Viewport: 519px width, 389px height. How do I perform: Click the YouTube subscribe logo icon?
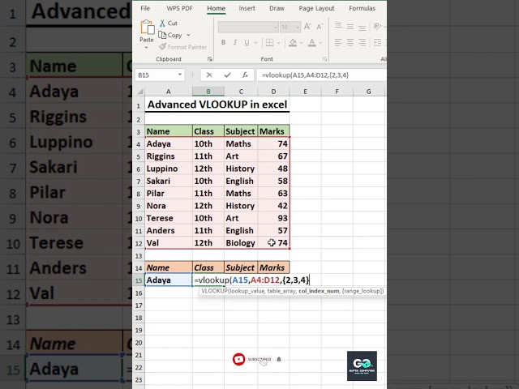click(238, 359)
